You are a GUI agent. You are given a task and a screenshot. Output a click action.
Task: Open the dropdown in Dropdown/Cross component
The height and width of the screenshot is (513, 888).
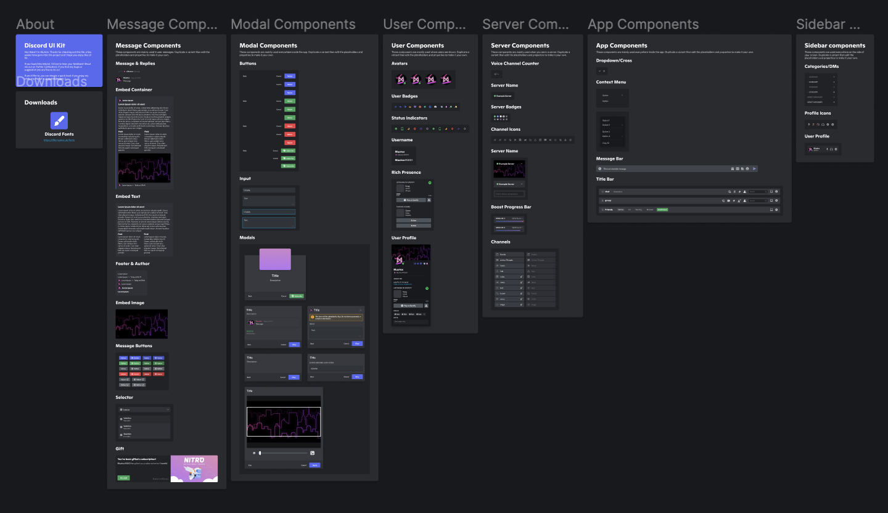600,71
